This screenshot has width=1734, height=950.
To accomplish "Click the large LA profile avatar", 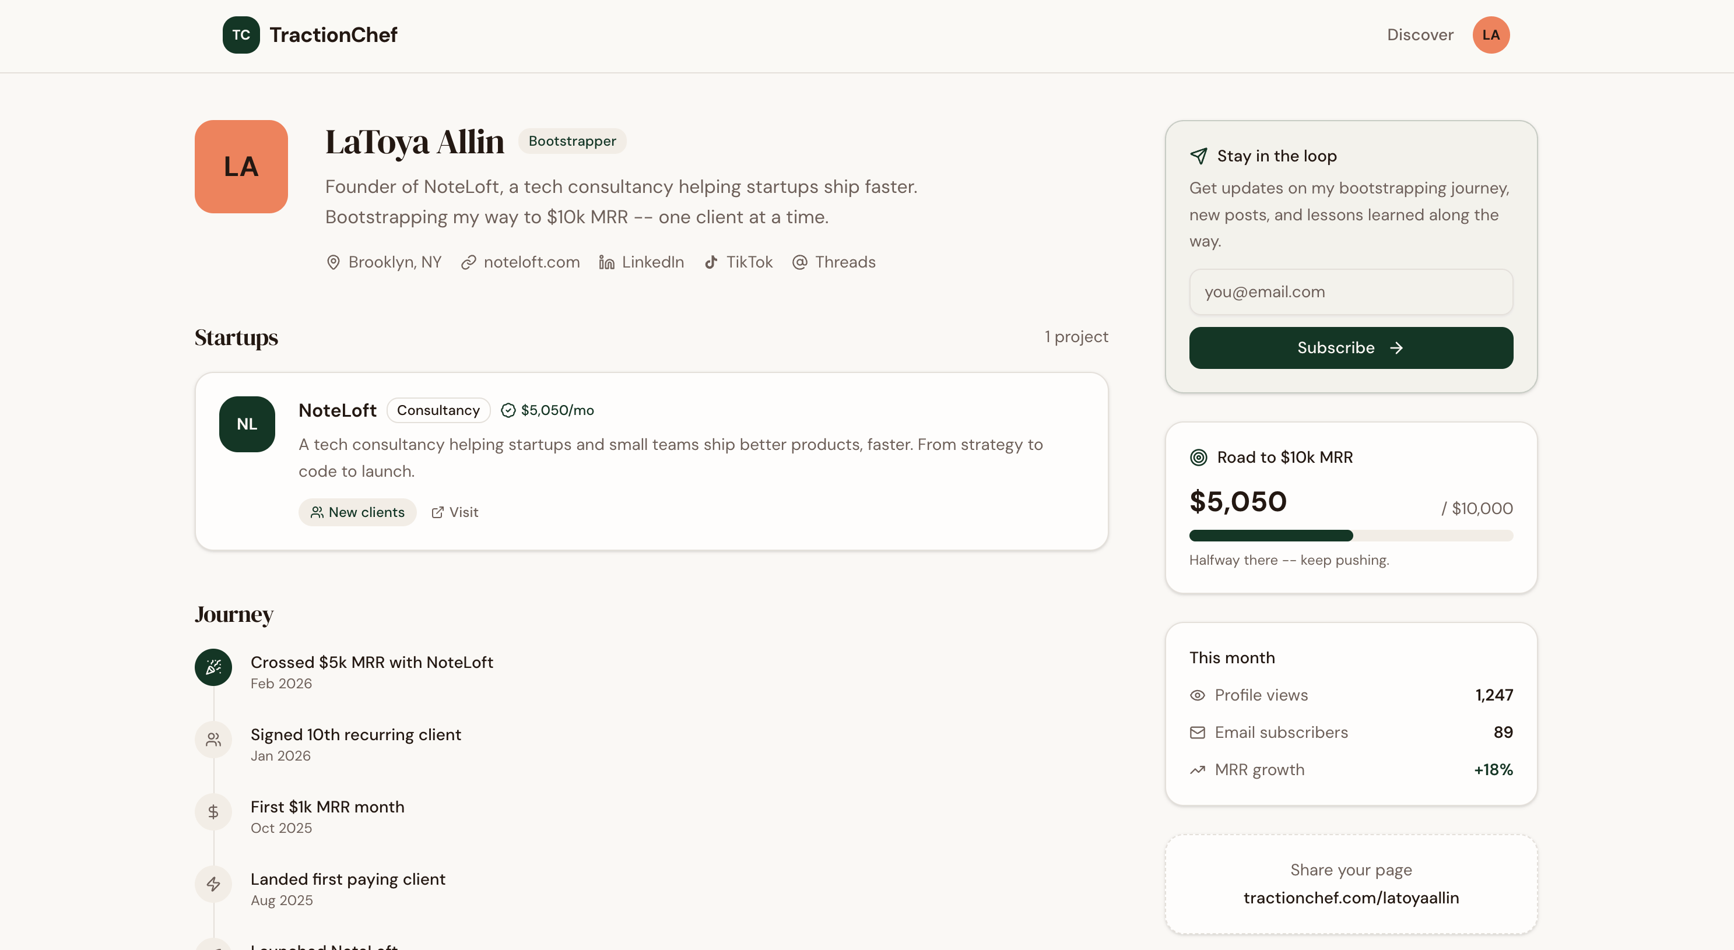I will pyautogui.click(x=241, y=167).
